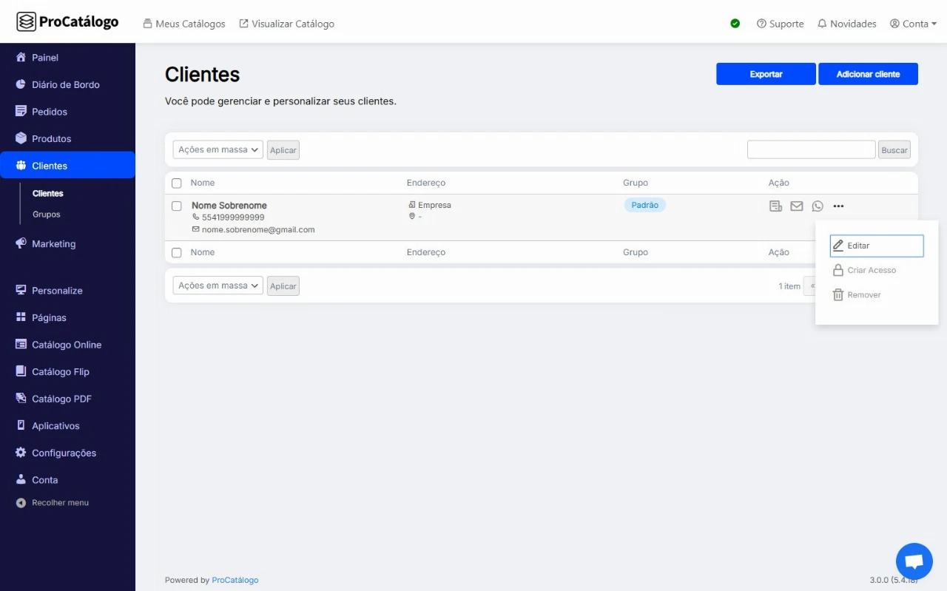Choose Remover from the context menu
This screenshot has height=591, width=947.
click(863, 295)
